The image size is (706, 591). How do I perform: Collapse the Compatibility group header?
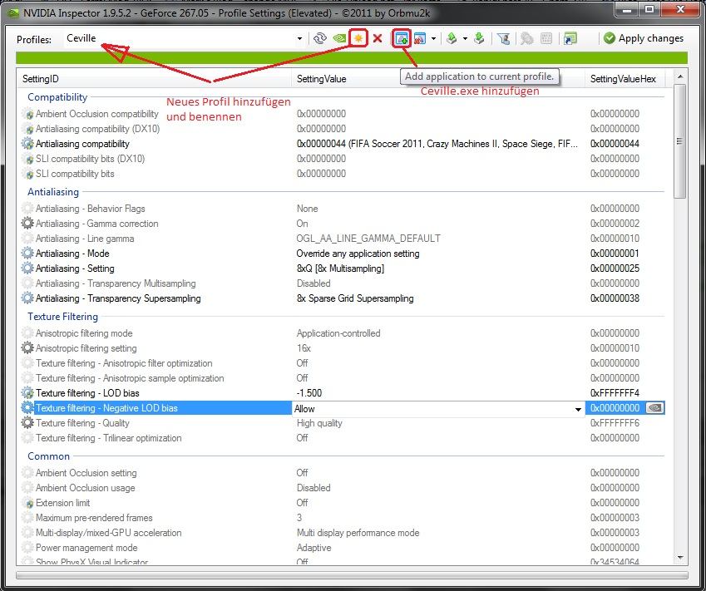[x=57, y=97]
